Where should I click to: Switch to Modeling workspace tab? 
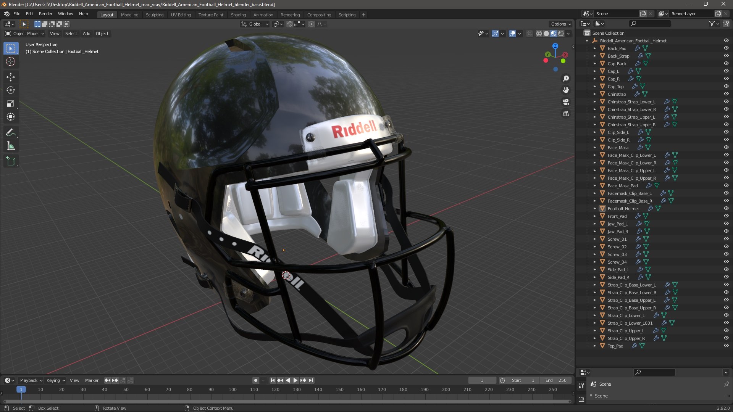[x=129, y=15]
